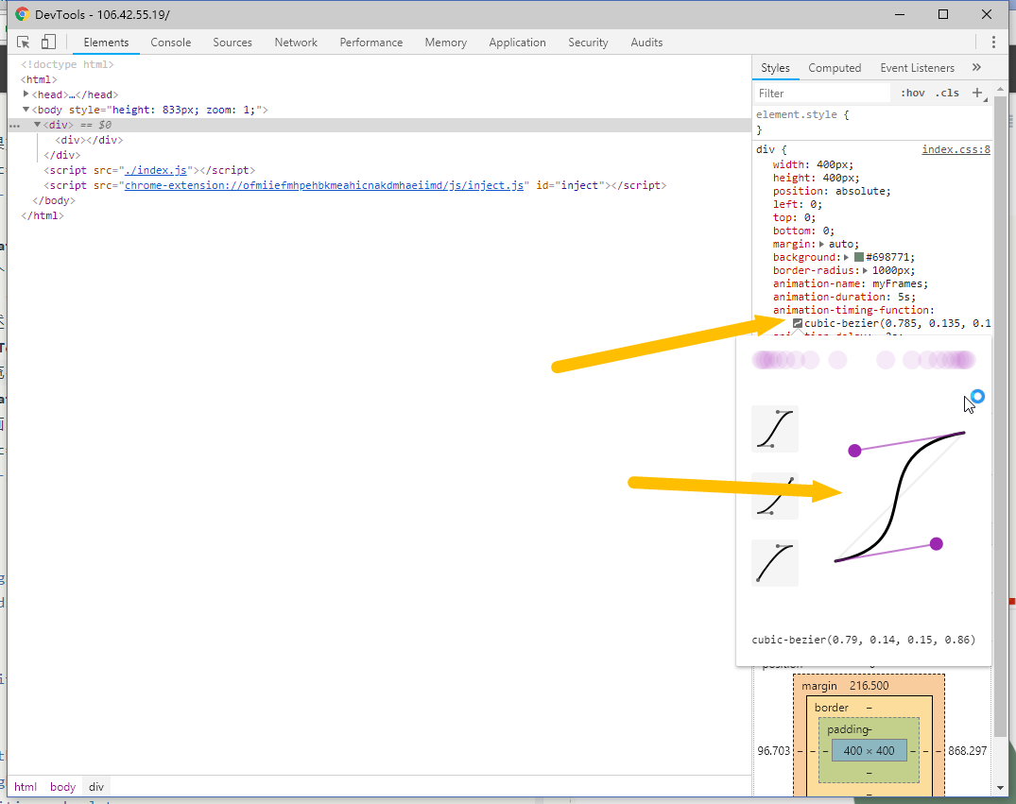Toggle the device toolbar icon
Image resolution: width=1016 pixels, height=804 pixels.
tap(48, 43)
